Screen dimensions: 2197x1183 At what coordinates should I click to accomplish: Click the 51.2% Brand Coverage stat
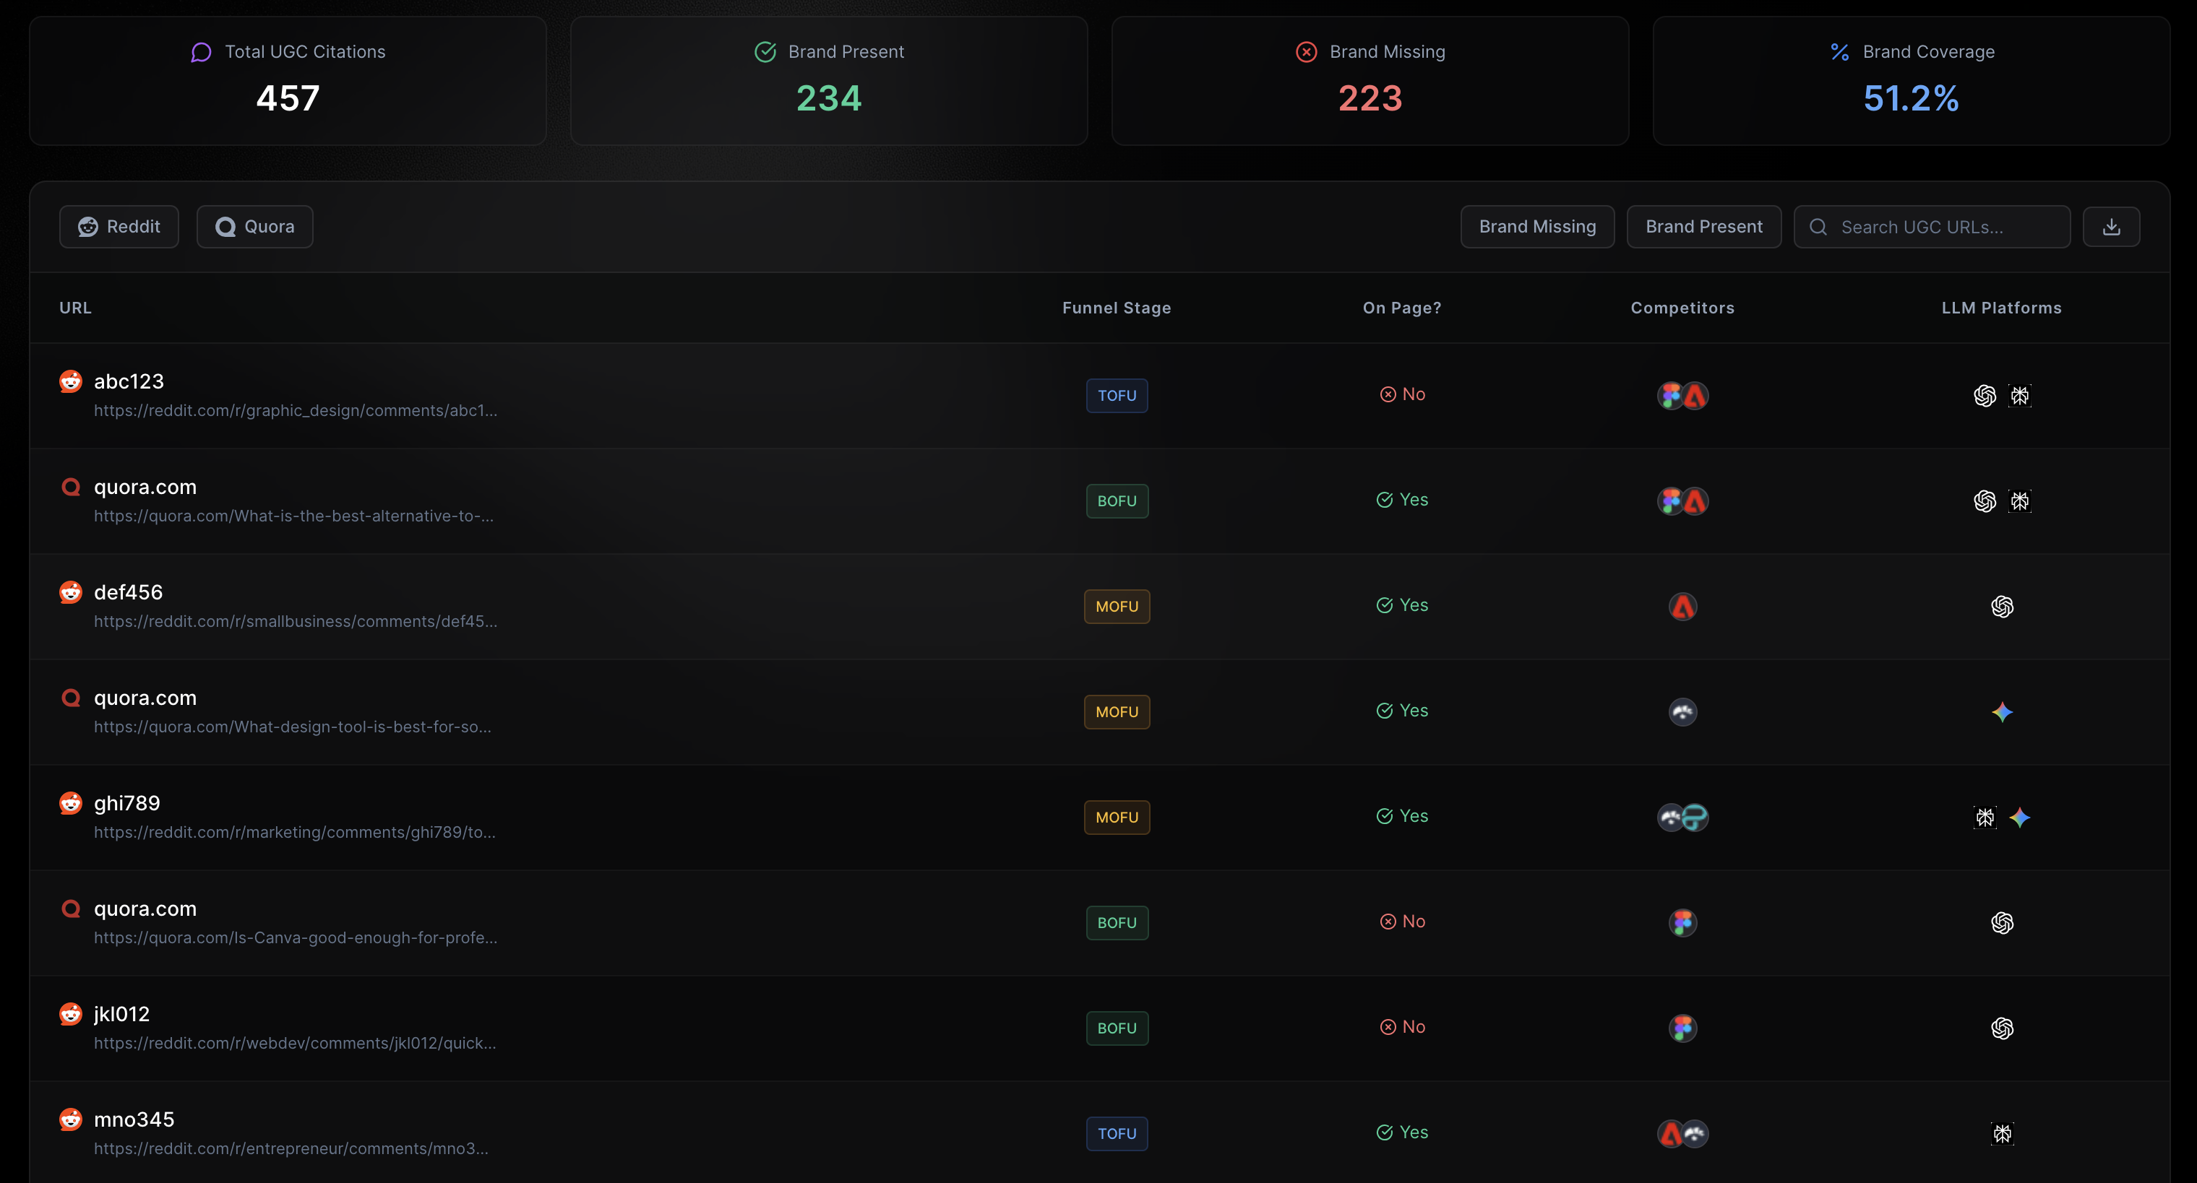pyautogui.click(x=1909, y=98)
